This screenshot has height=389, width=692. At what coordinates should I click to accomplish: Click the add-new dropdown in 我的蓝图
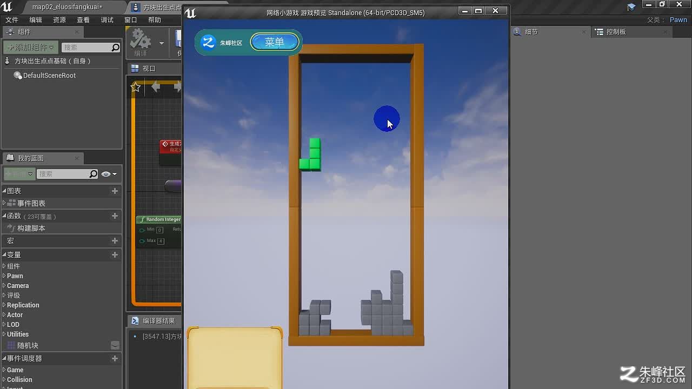point(19,174)
